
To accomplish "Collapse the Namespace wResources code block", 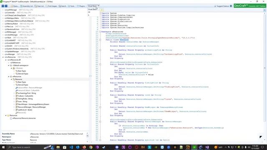I will coord(100,32).
